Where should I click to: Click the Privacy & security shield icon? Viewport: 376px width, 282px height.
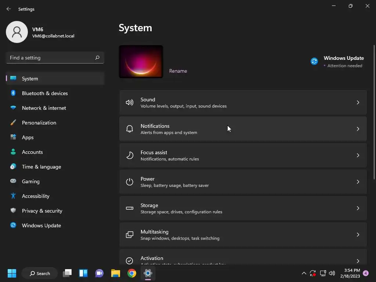coord(13,210)
